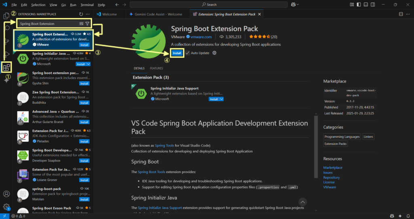Open the extensions search filter funnel
The height and width of the screenshot is (219, 414).
pos(87,24)
